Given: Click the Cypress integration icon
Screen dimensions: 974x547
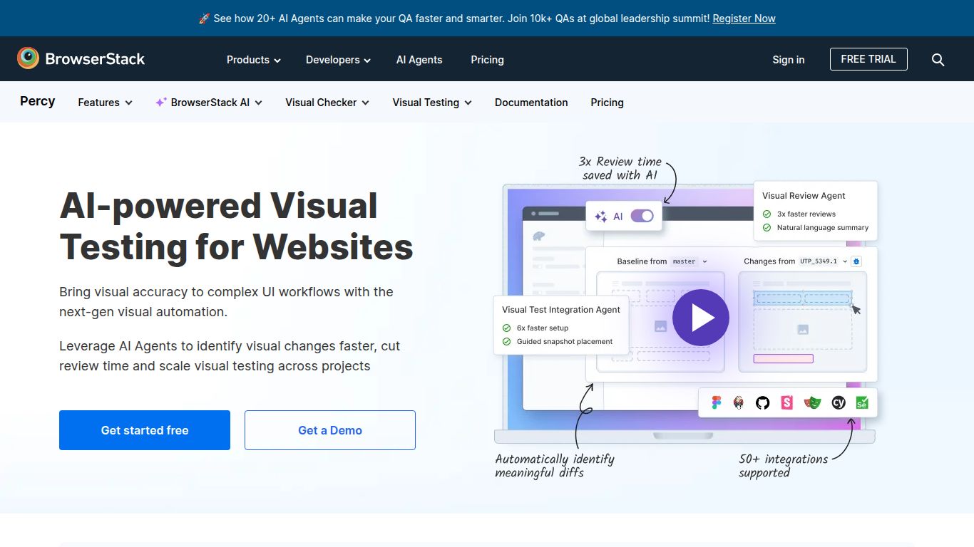Looking at the screenshot, I should pyautogui.click(x=839, y=402).
